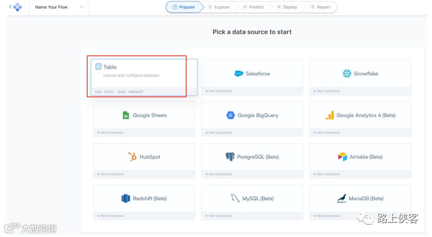
Task: Click the Redshift blue icon
Action: pos(125,199)
